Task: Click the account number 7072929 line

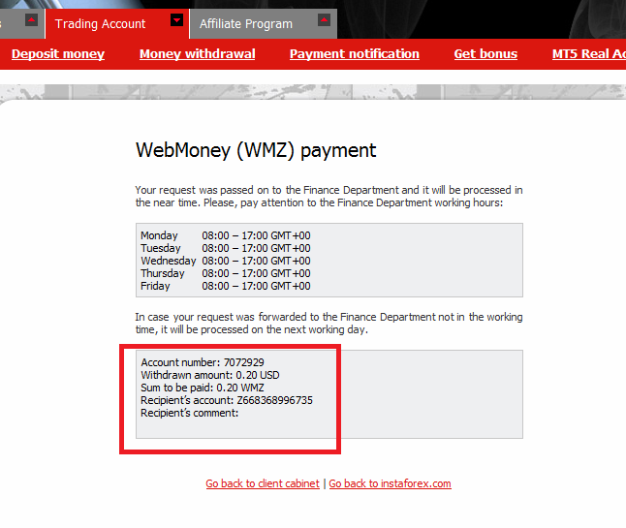Action: 203,362
